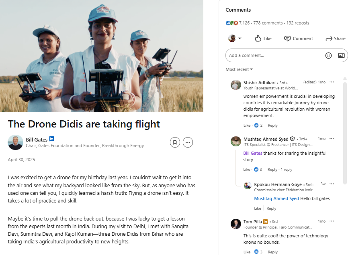Click the Comment action button
Viewport: 348px width, 255px height.
299,38
